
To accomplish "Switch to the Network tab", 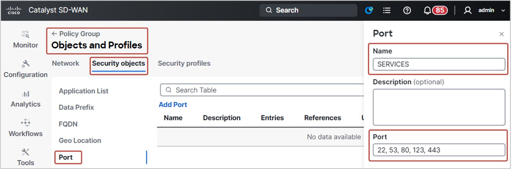I will (65, 63).
